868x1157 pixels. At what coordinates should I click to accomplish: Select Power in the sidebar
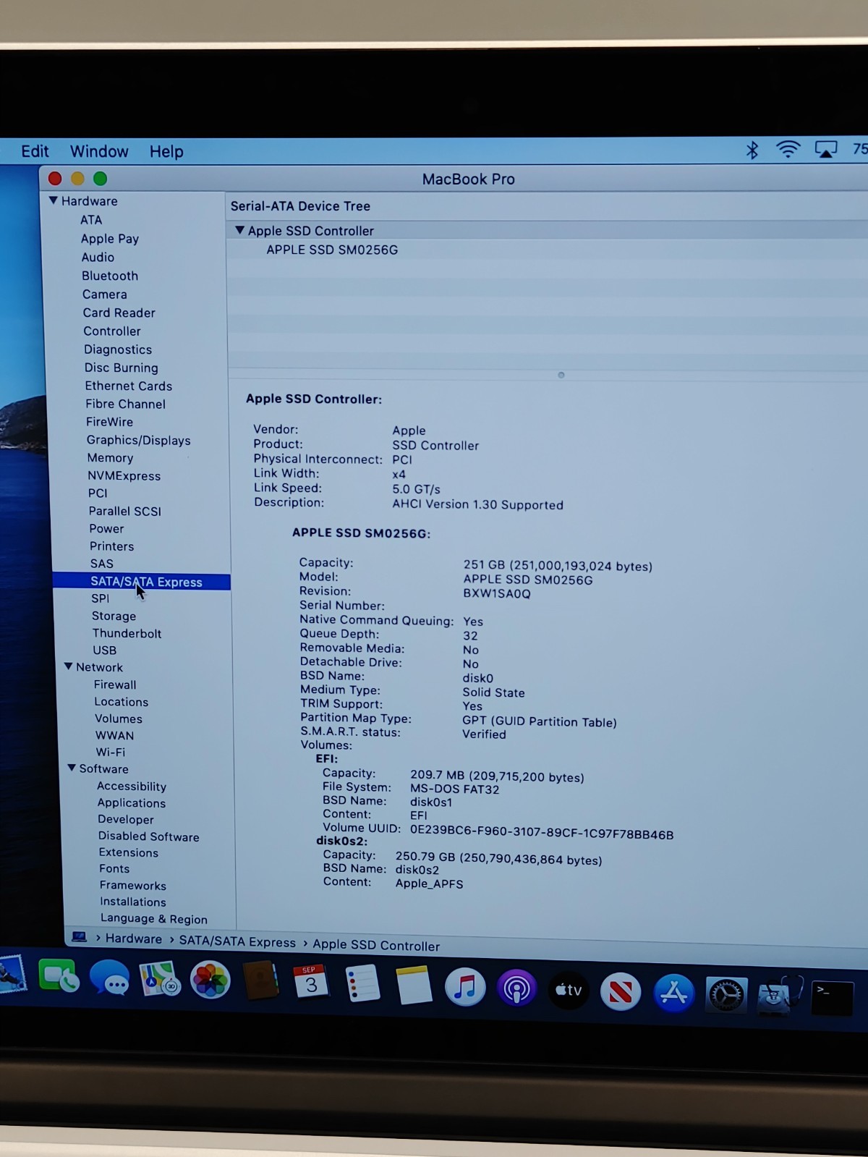point(106,529)
